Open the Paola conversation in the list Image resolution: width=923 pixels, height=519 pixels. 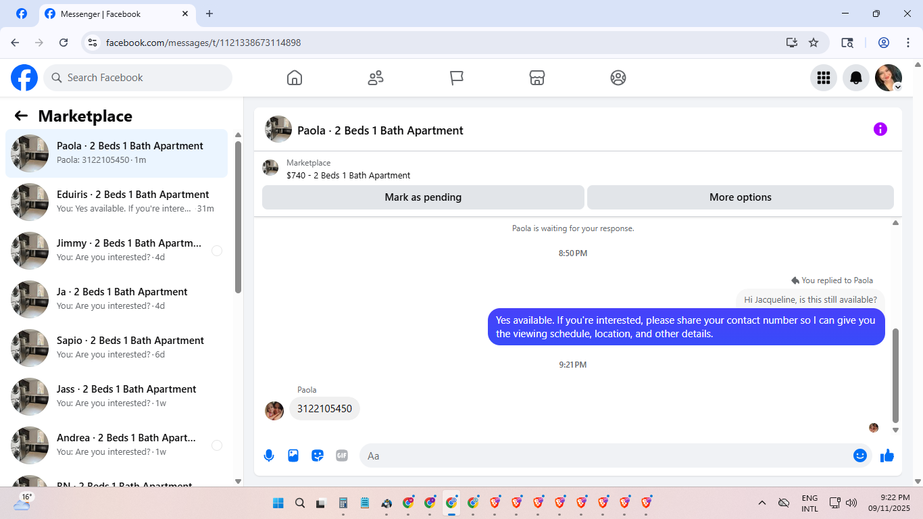tap(116, 153)
